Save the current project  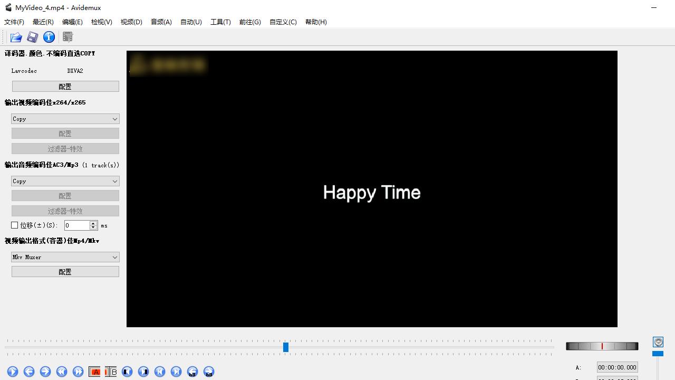point(32,37)
